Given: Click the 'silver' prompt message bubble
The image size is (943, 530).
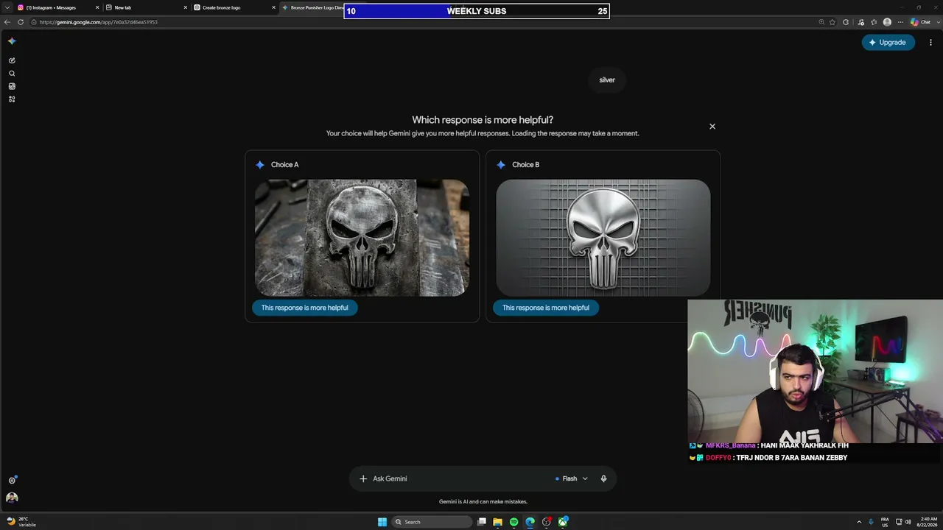Looking at the screenshot, I should pos(607,79).
